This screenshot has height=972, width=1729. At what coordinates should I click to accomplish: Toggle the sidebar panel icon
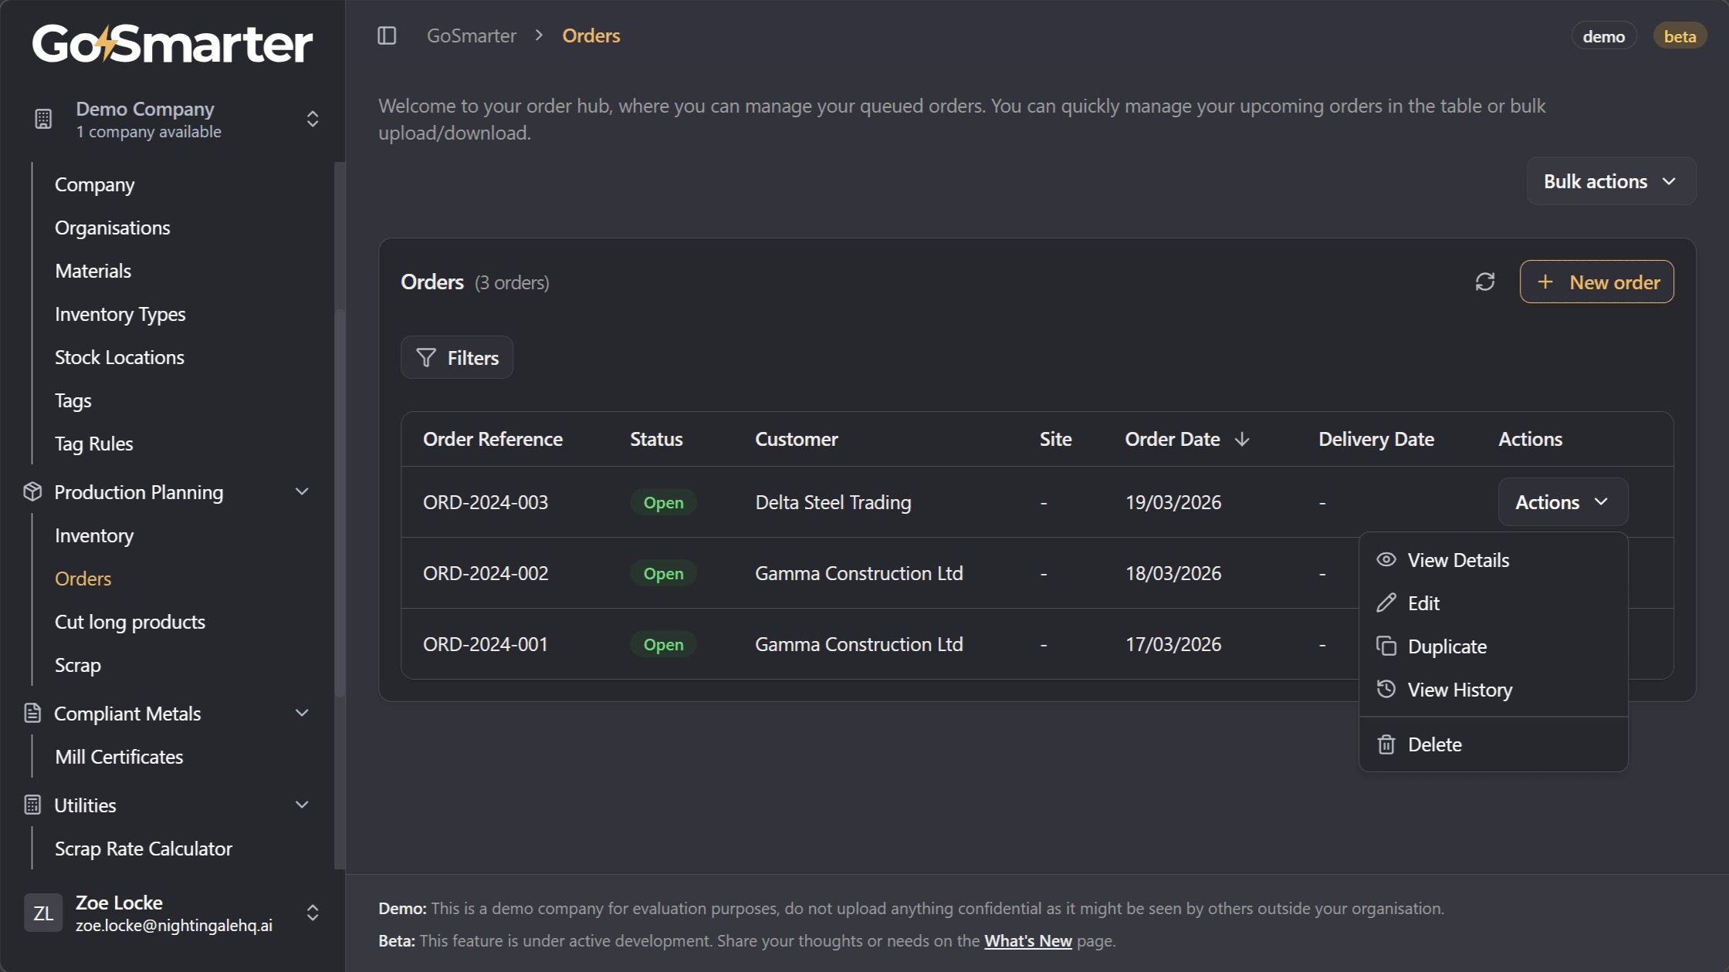[387, 35]
